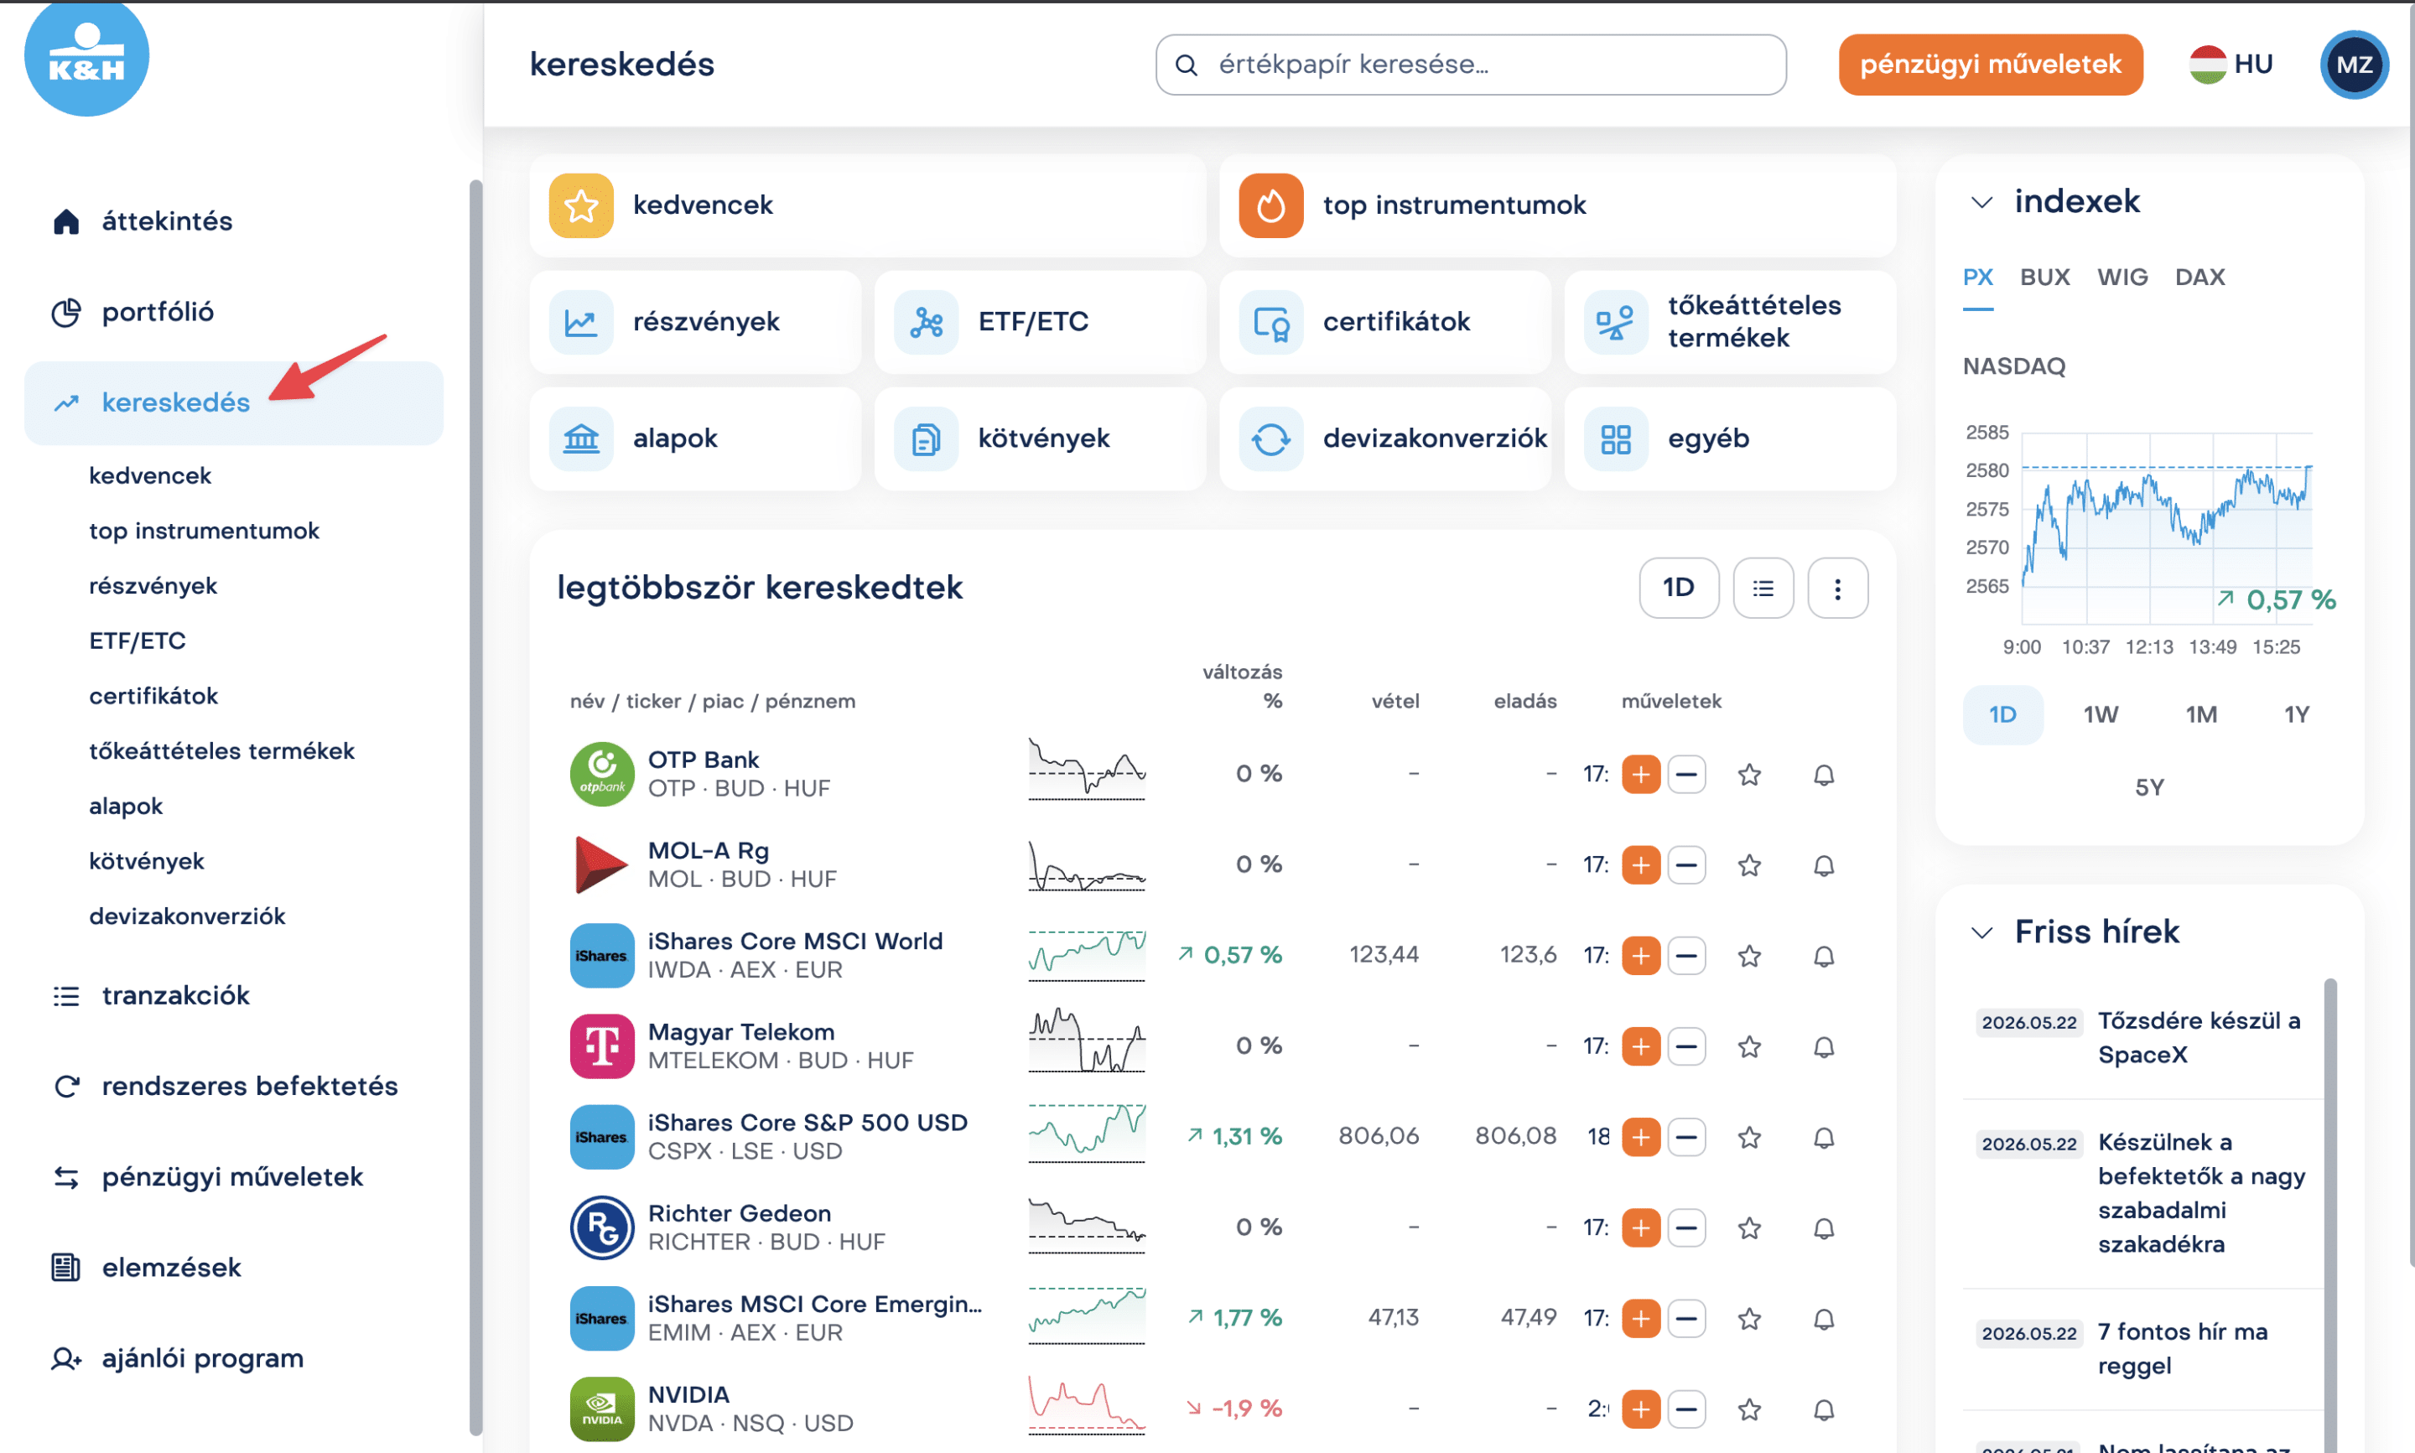
Task: Favorite OTP Bank with star
Action: coord(1749,776)
